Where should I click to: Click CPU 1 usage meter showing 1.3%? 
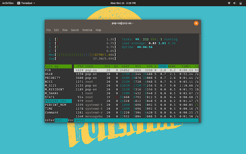tap(82, 39)
